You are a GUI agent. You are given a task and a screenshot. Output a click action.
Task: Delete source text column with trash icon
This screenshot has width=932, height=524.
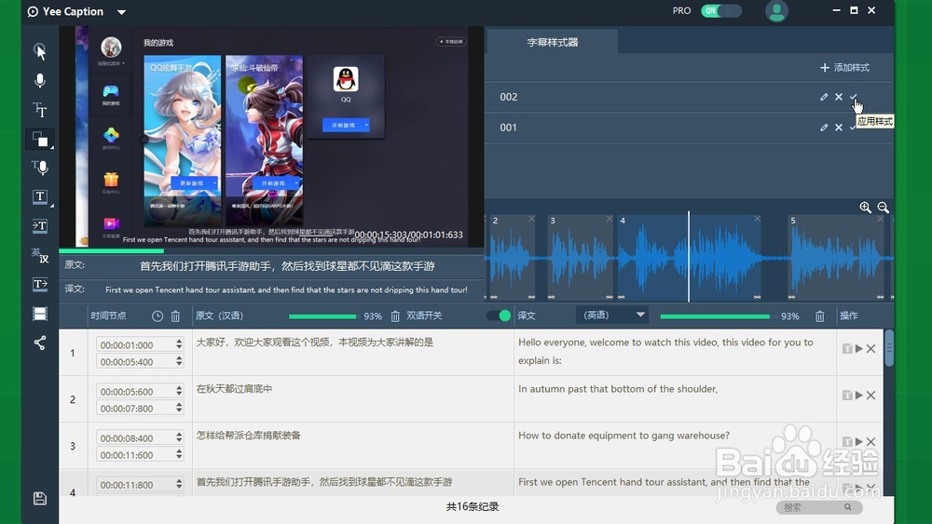395,316
